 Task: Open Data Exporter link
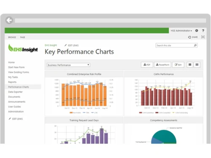click(x=15, y=92)
